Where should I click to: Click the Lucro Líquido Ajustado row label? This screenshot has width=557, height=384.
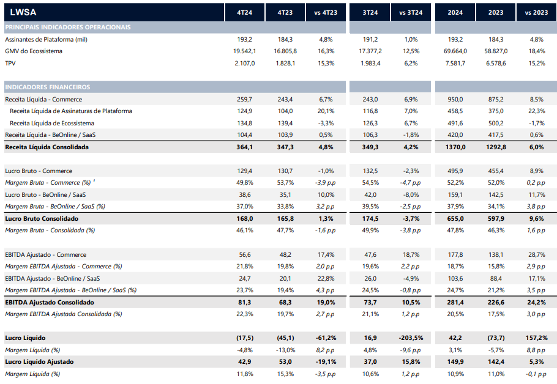(39, 361)
